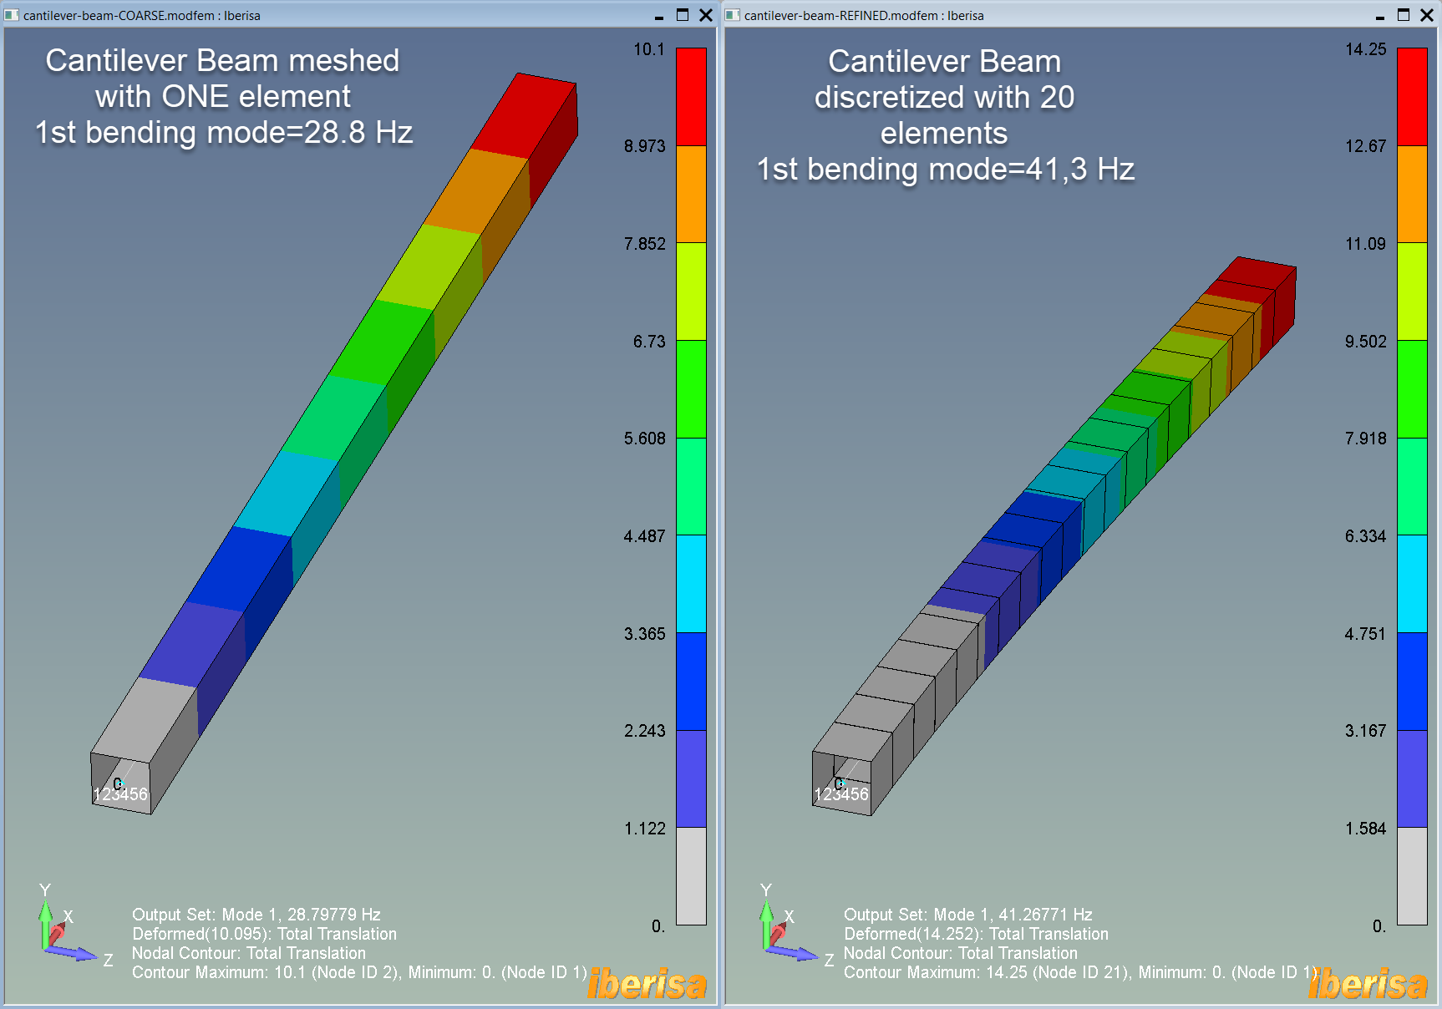Click the yellow-green band of COARSE legend

[691, 292]
